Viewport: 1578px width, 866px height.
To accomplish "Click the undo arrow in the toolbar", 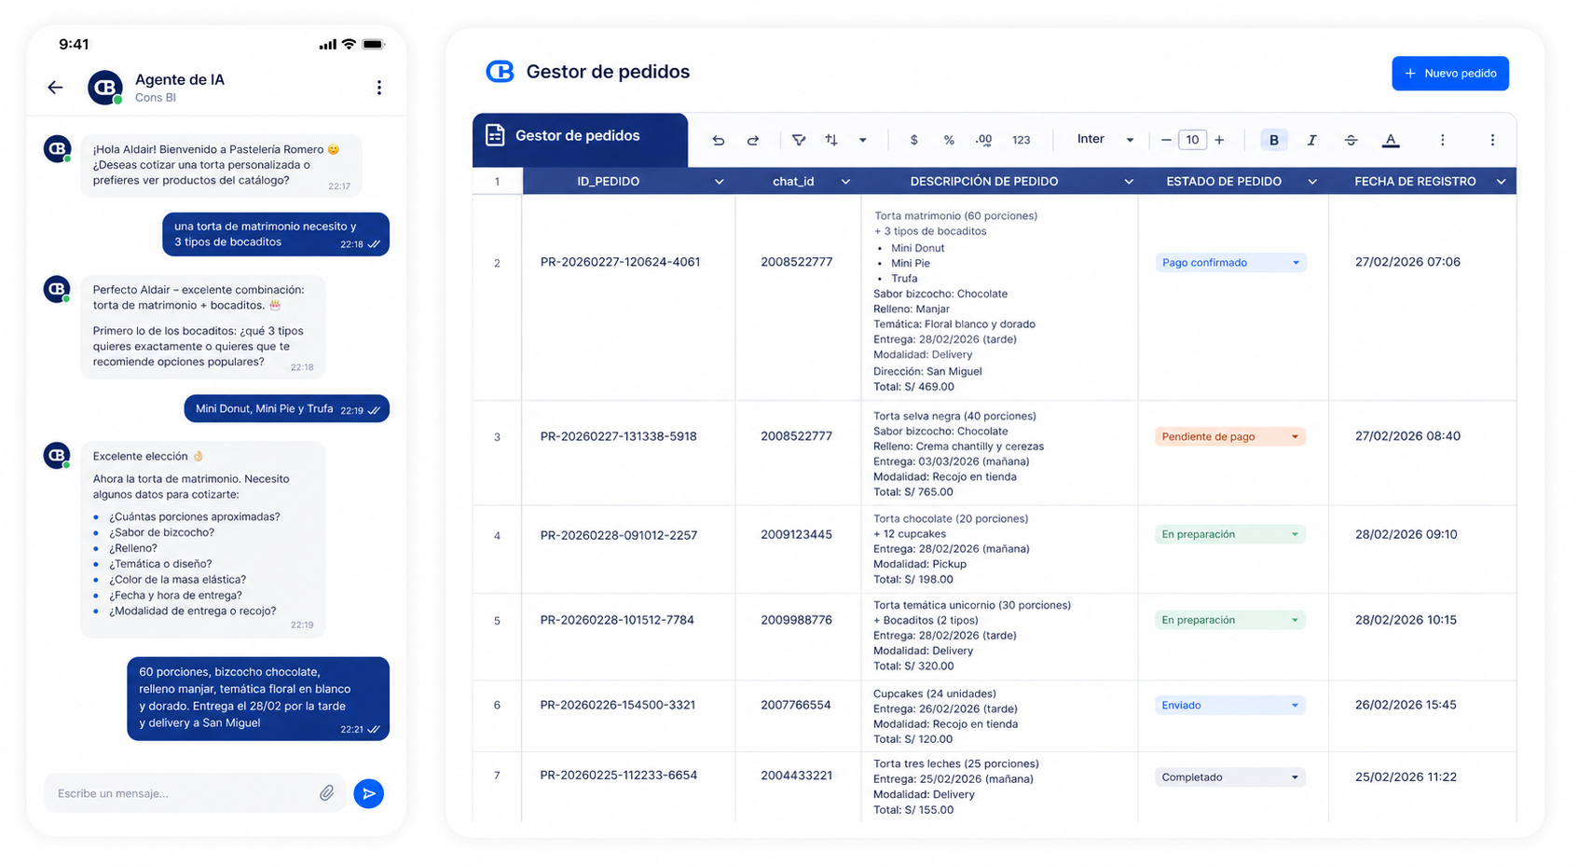I will (718, 140).
